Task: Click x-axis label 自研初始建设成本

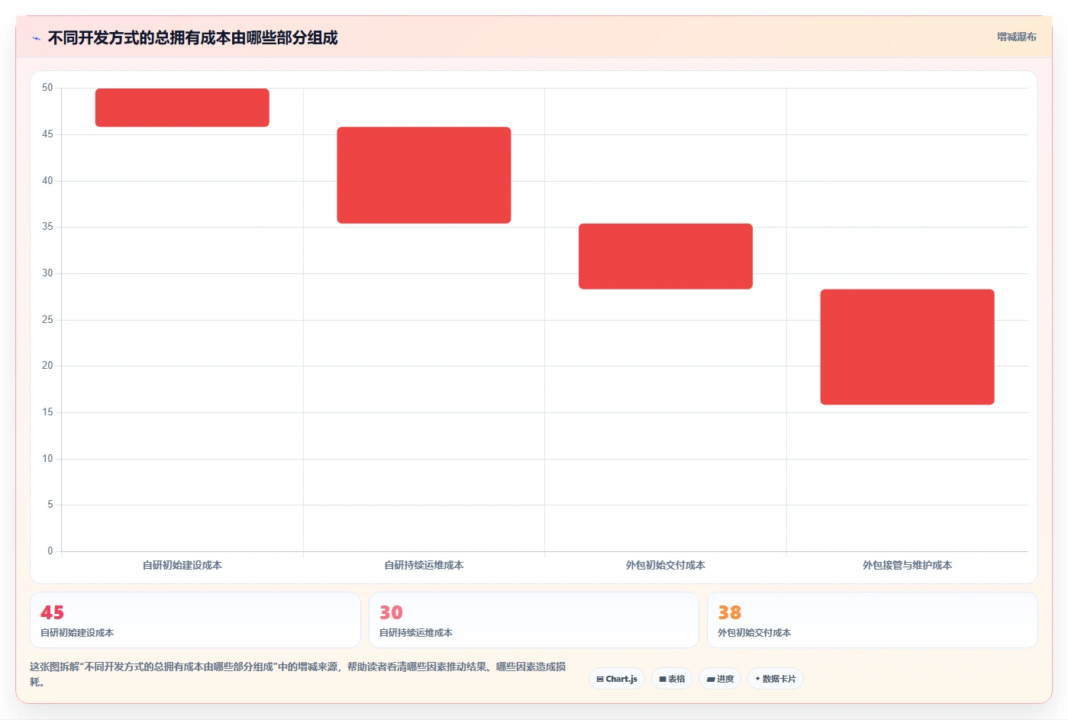Action: click(182, 565)
